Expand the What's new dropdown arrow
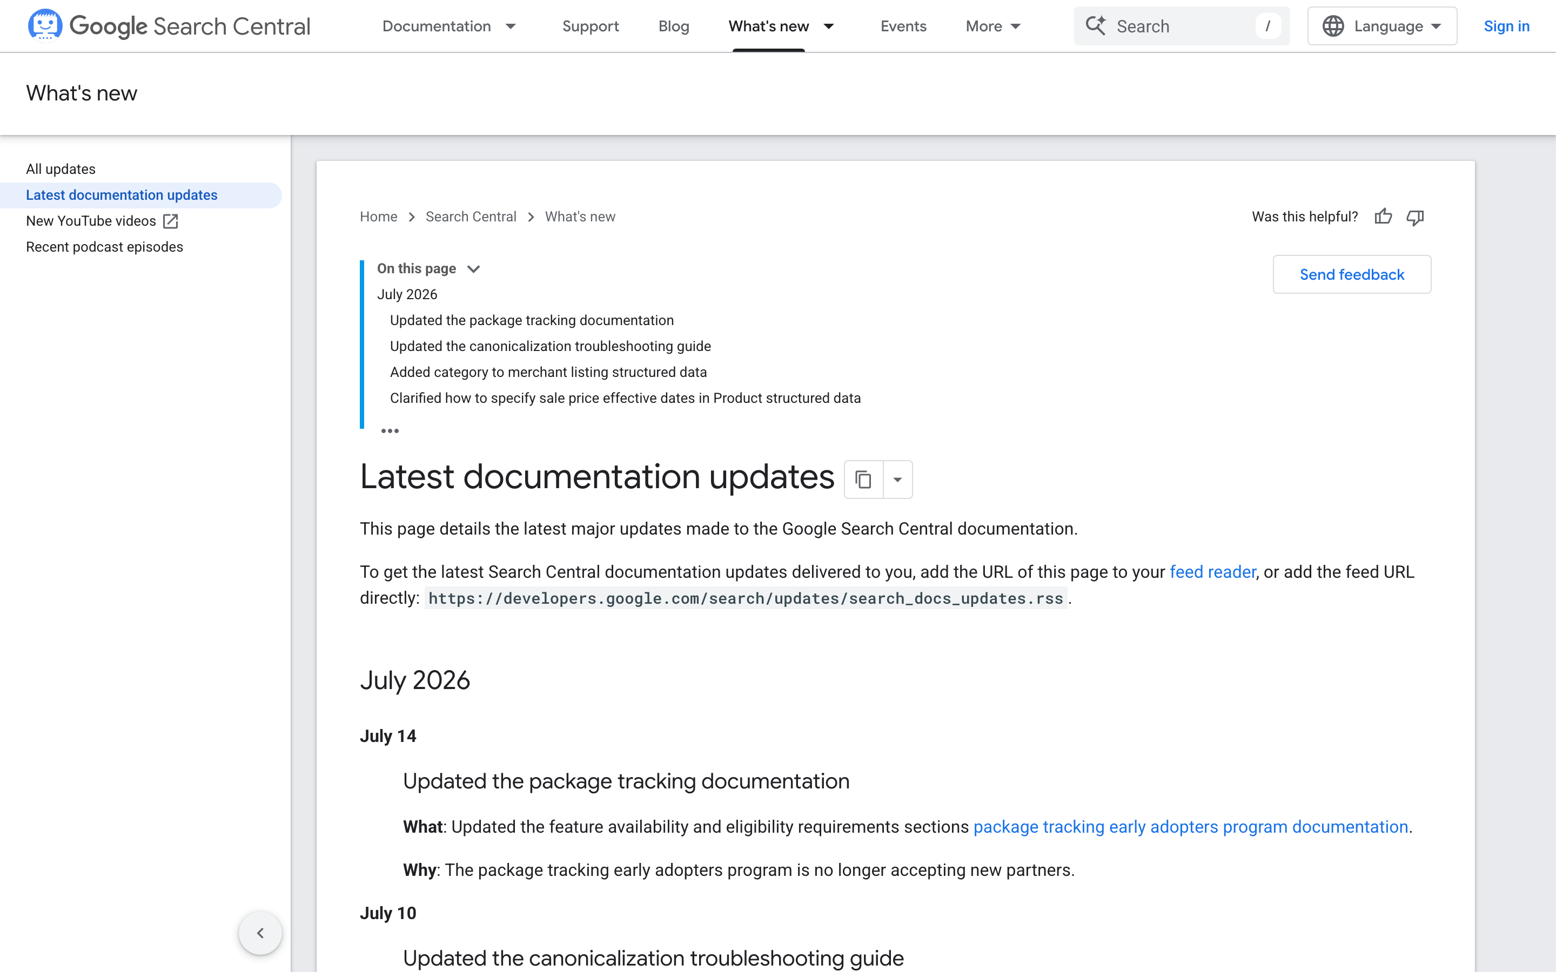1556x972 pixels. [x=829, y=26]
